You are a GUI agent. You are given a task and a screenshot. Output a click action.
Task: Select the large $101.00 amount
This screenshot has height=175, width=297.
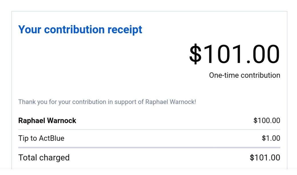pyautogui.click(x=234, y=54)
